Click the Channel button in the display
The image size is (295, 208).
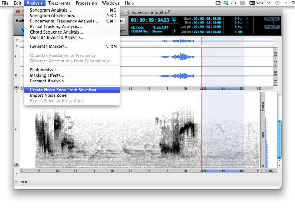[x=272, y=18]
